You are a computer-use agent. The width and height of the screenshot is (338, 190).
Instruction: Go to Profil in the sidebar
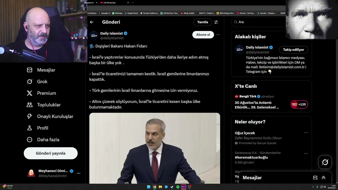pyautogui.click(x=37, y=128)
